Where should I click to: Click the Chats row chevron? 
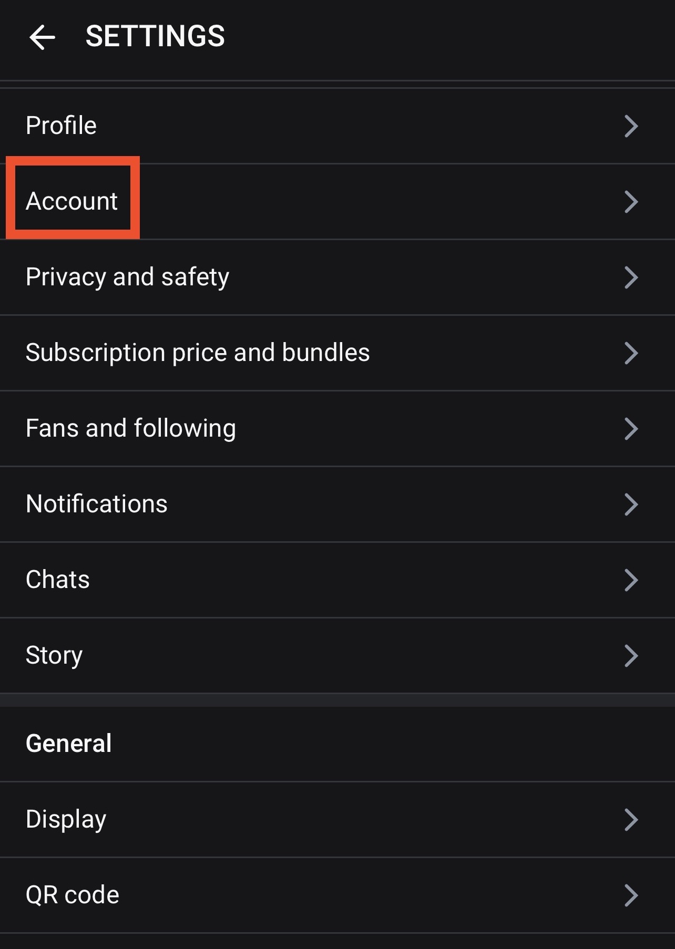(x=631, y=580)
